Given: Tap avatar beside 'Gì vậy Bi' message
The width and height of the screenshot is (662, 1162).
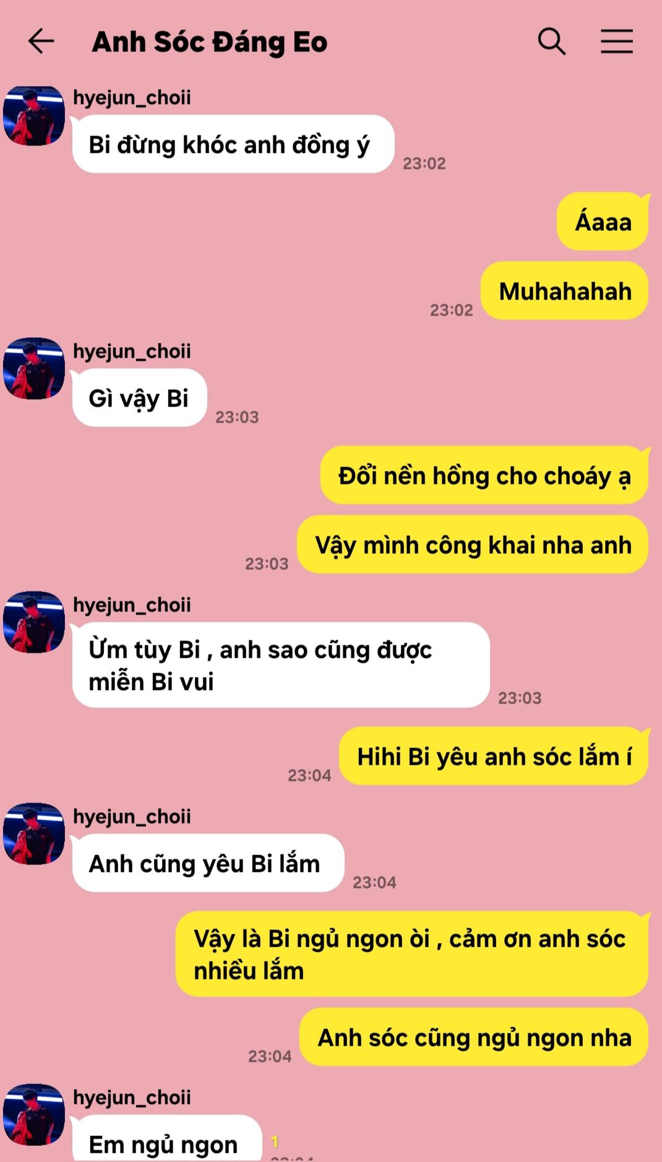Looking at the screenshot, I should tap(34, 368).
